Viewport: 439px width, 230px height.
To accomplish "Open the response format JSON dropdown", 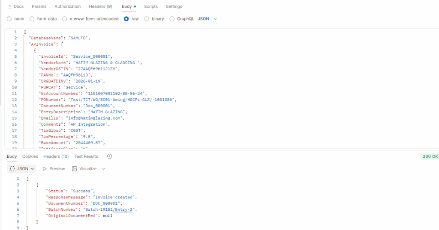I will pyautogui.click(x=23, y=169).
